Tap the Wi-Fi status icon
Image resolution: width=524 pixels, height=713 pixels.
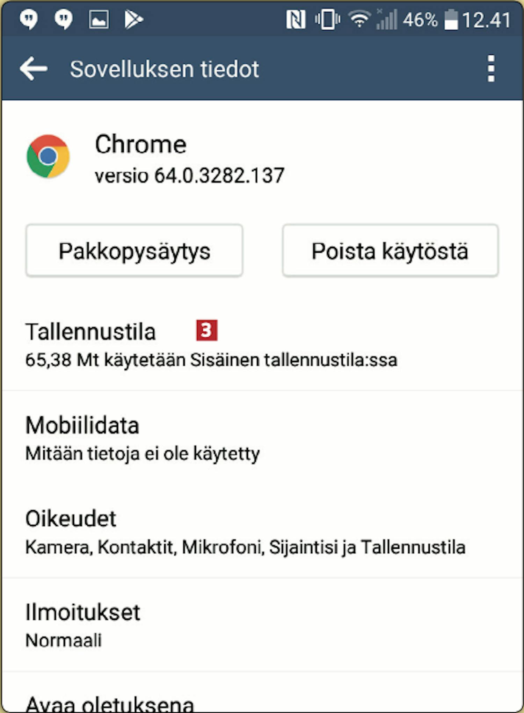tap(359, 19)
